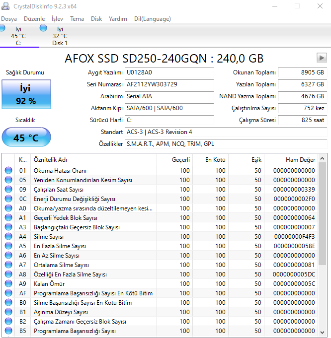Click the Sürücü Harfi field C:
The width and height of the screenshot is (331, 338).
pyautogui.click(x=169, y=120)
